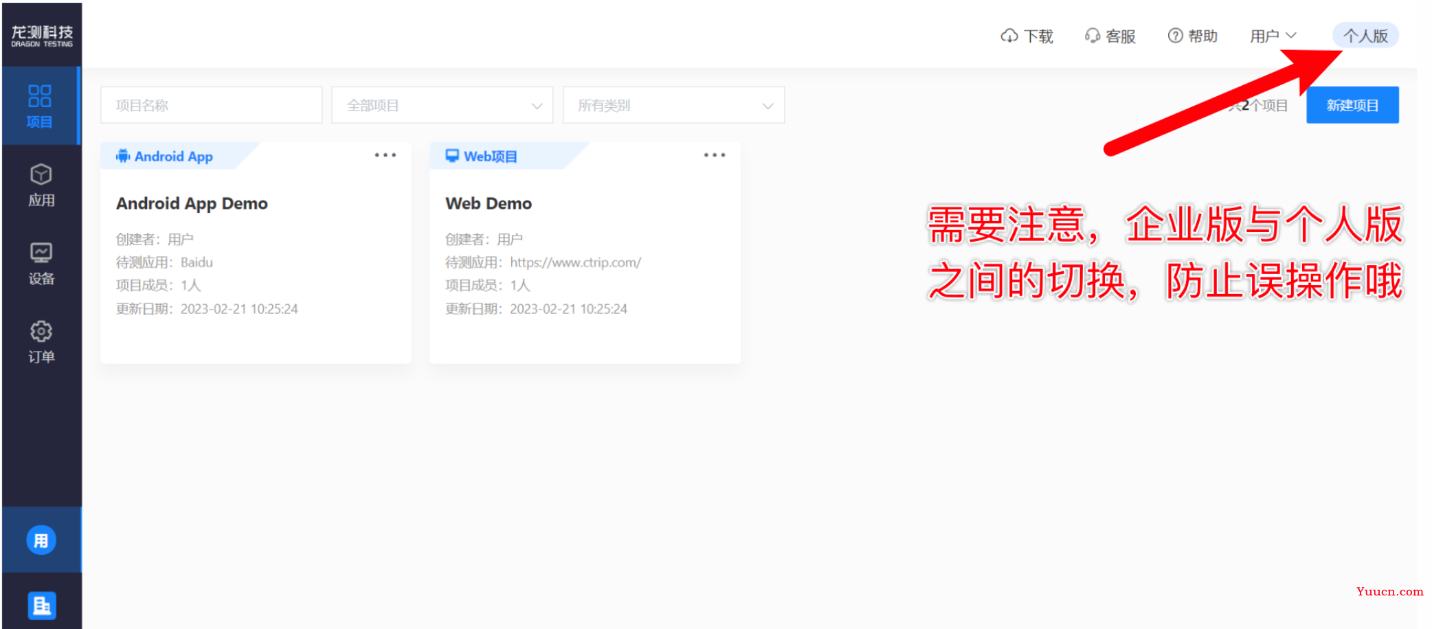
Task: Click 项目成员 1人 on Web Demo card
Action: [487, 286]
